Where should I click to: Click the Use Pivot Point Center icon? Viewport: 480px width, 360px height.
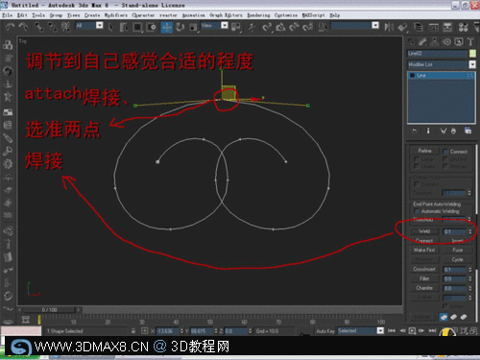tap(236, 27)
